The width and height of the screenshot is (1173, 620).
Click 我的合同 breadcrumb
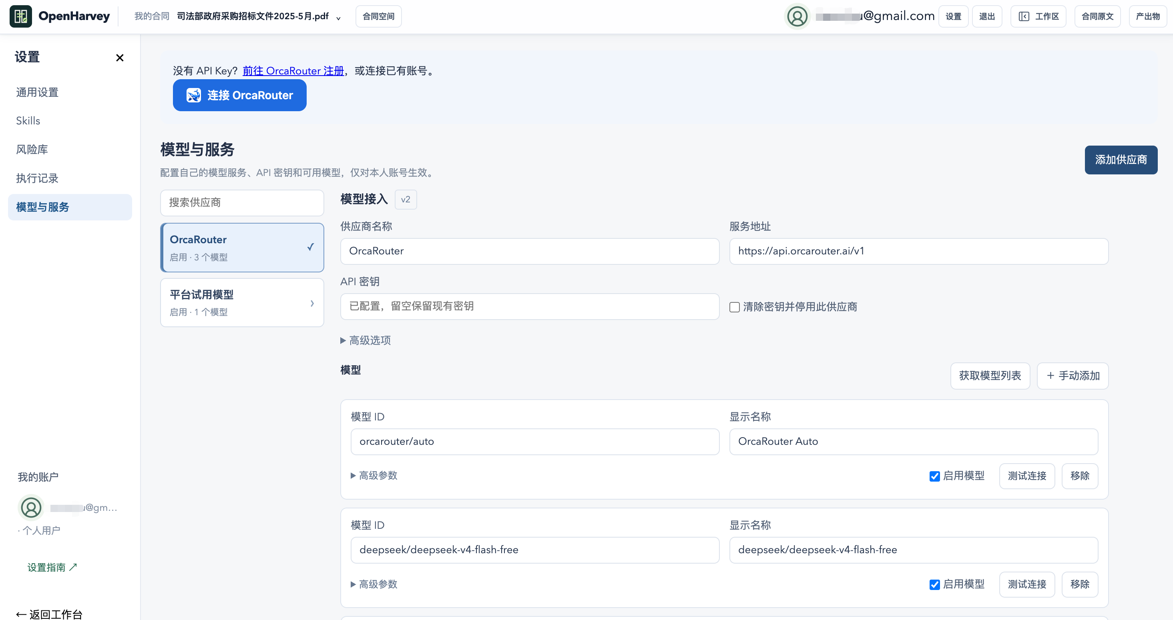click(152, 16)
